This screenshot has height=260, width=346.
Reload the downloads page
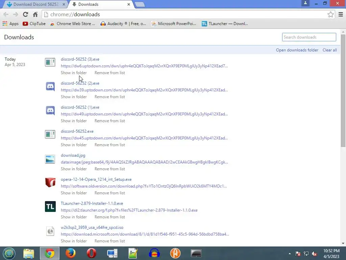[x=25, y=14]
